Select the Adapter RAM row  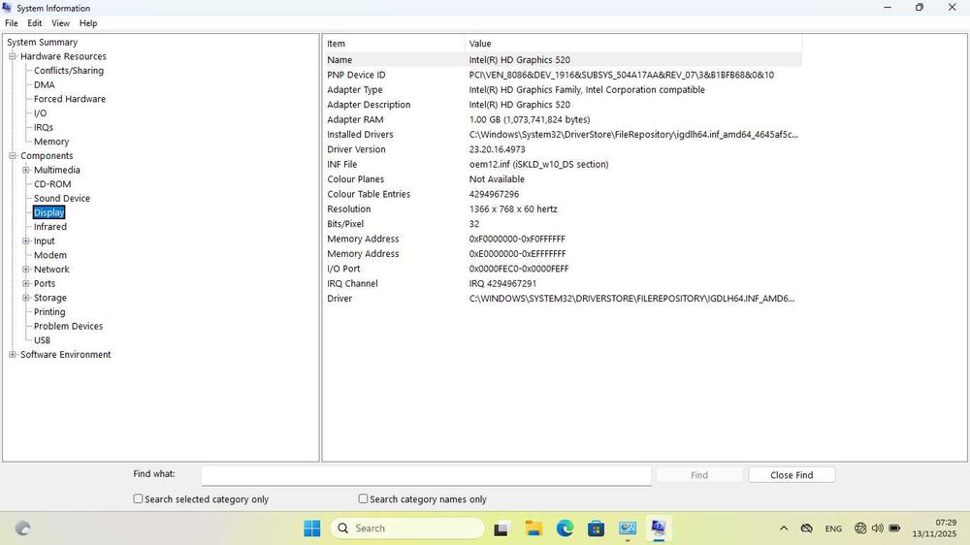click(x=563, y=119)
